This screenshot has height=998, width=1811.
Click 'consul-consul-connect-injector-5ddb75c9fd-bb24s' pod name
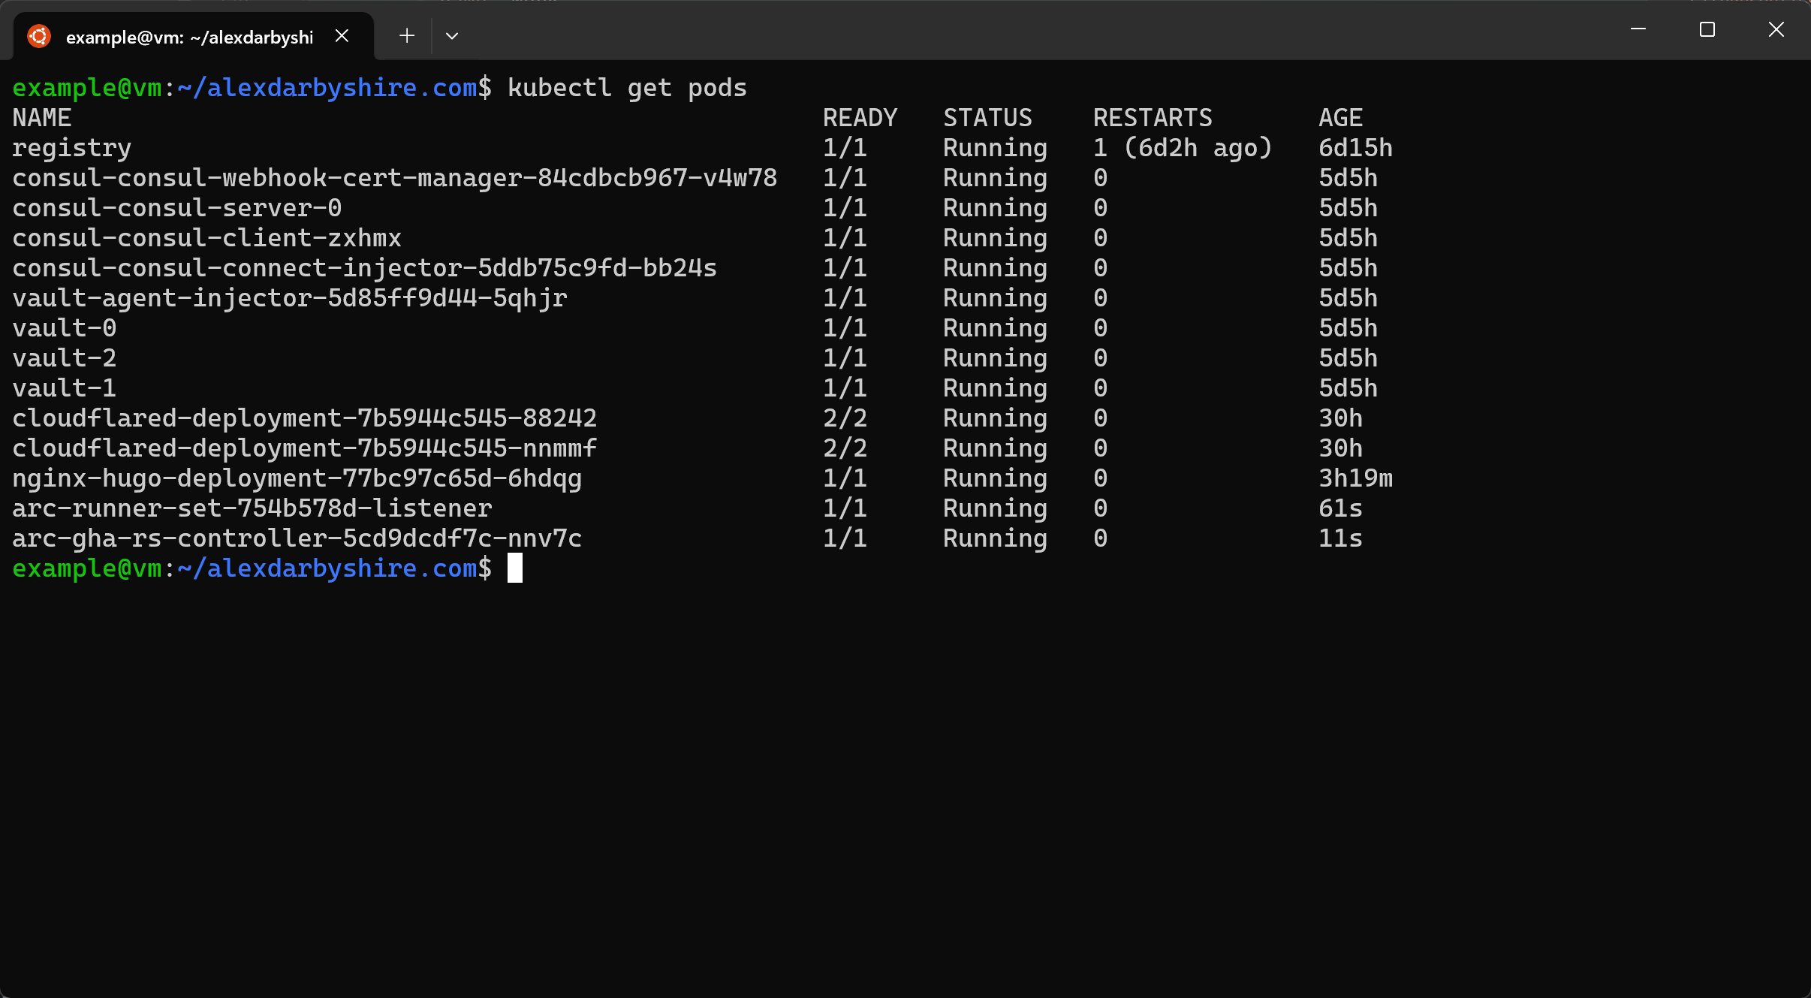click(365, 268)
